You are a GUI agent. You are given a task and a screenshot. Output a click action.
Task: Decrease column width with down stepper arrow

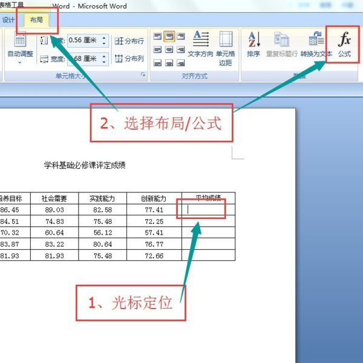[x=104, y=62]
